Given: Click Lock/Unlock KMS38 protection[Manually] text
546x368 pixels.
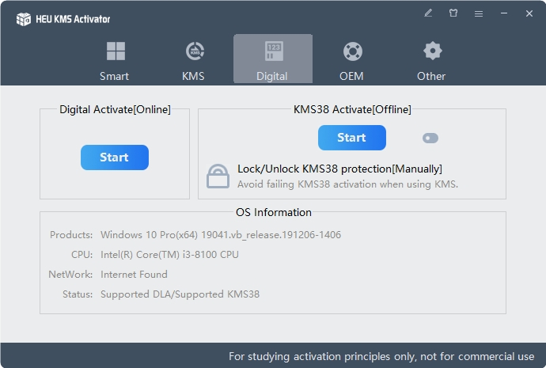Looking at the screenshot, I should coord(339,169).
